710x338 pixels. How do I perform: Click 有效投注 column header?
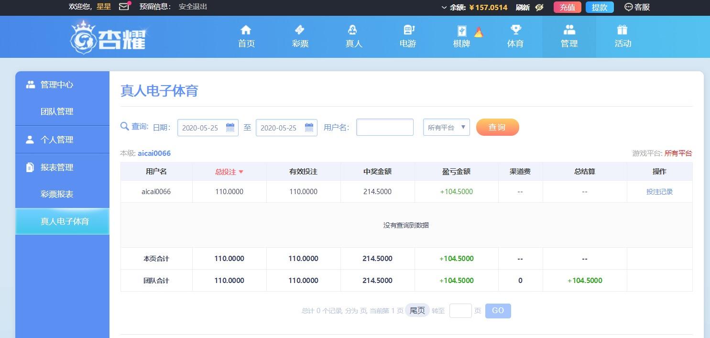click(x=303, y=172)
